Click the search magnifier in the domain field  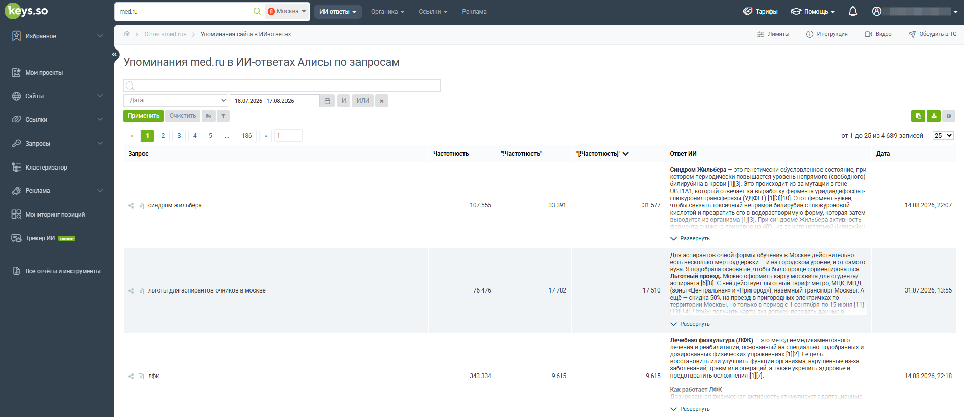[257, 11]
